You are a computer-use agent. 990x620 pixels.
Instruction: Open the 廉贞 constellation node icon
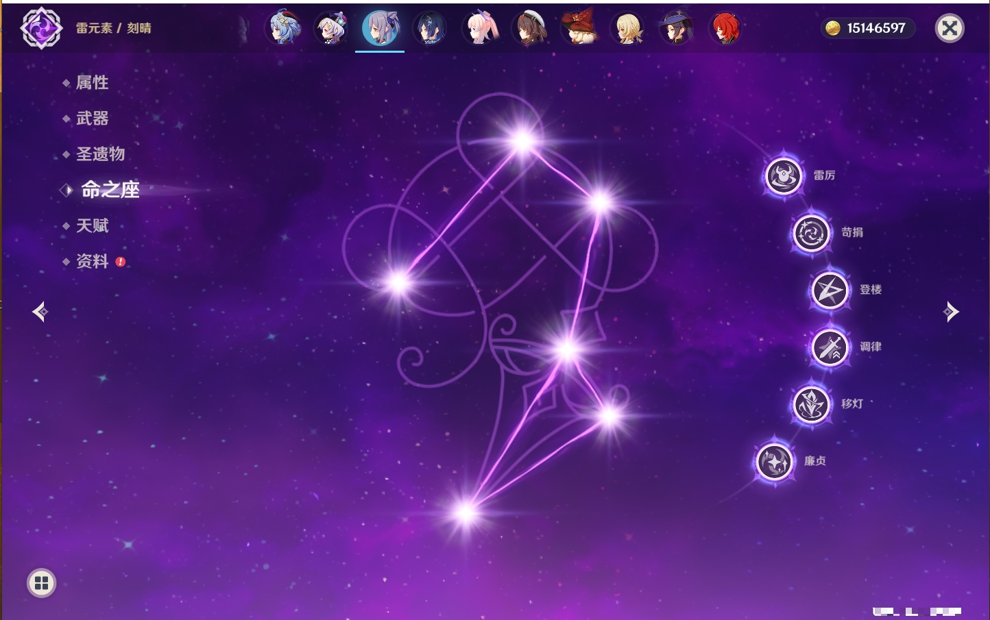point(775,462)
